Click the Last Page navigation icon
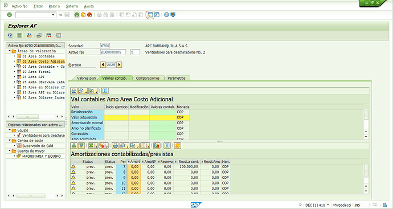The width and height of the screenshot is (393, 209). (x=141, y=15)
